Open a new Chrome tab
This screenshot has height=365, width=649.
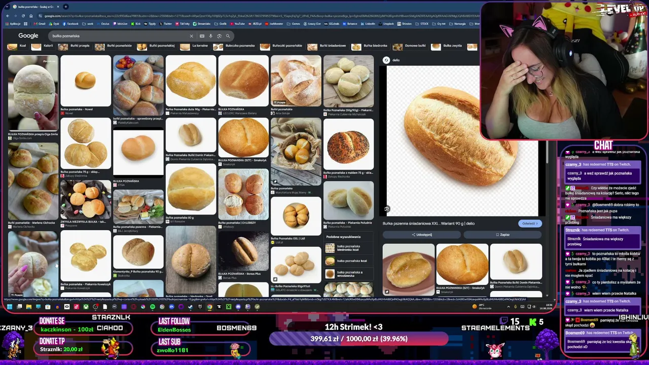(x=66, y=7)
